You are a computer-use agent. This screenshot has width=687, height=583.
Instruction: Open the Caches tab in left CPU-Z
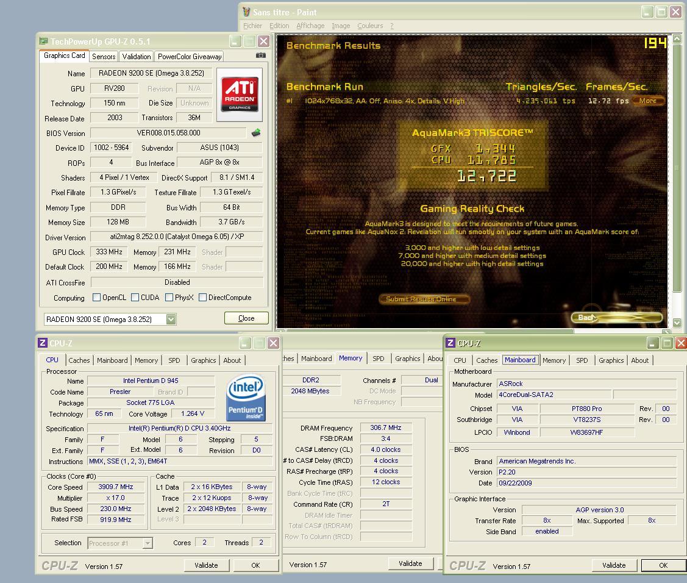click(79, 360)
